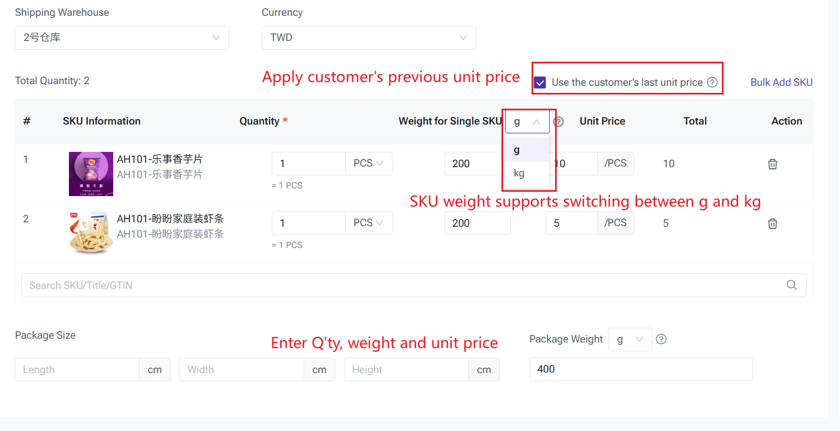Open the Shipping Warehouse dropdown
This screenshot has height=431, width=840.
(x=121, y=38)
